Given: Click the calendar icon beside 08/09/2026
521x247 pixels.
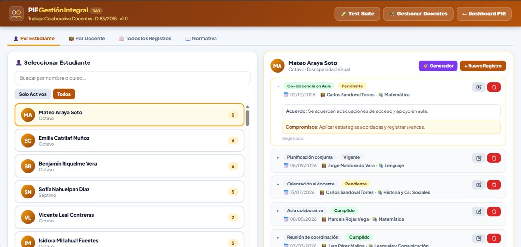Looking at the screenshot, I should 286,166.
